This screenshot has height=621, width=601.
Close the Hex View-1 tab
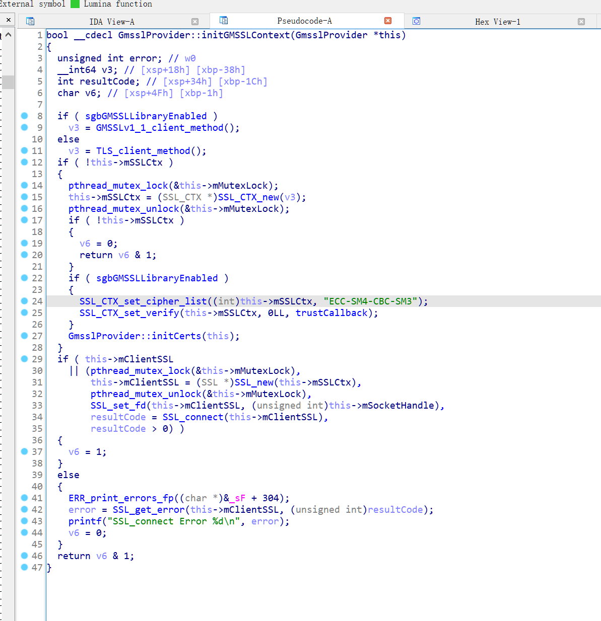581,22
